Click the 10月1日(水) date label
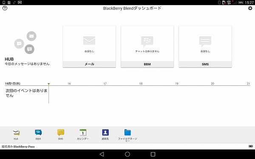The image size is (255, 159). (x=12, y=84)
